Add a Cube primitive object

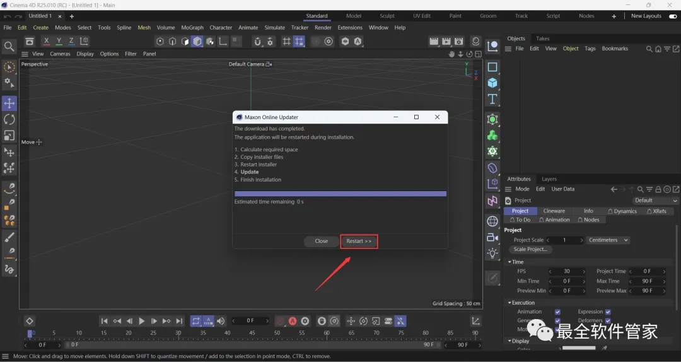tap(492, 83)
